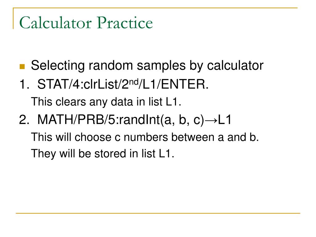The image size is (316, 237).
Task: Click the '(a, b, c)' argument list
Action: click(183, 120)
